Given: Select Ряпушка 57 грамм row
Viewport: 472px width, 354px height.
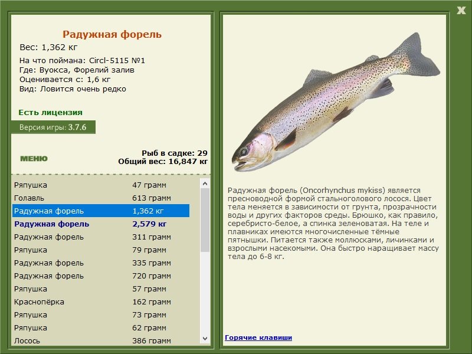Looking at the screenshot, I should click(x=101, y=289).
